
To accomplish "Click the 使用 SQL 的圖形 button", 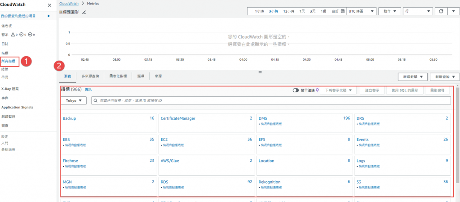I will pyautogui.click(x=405, y=90).
